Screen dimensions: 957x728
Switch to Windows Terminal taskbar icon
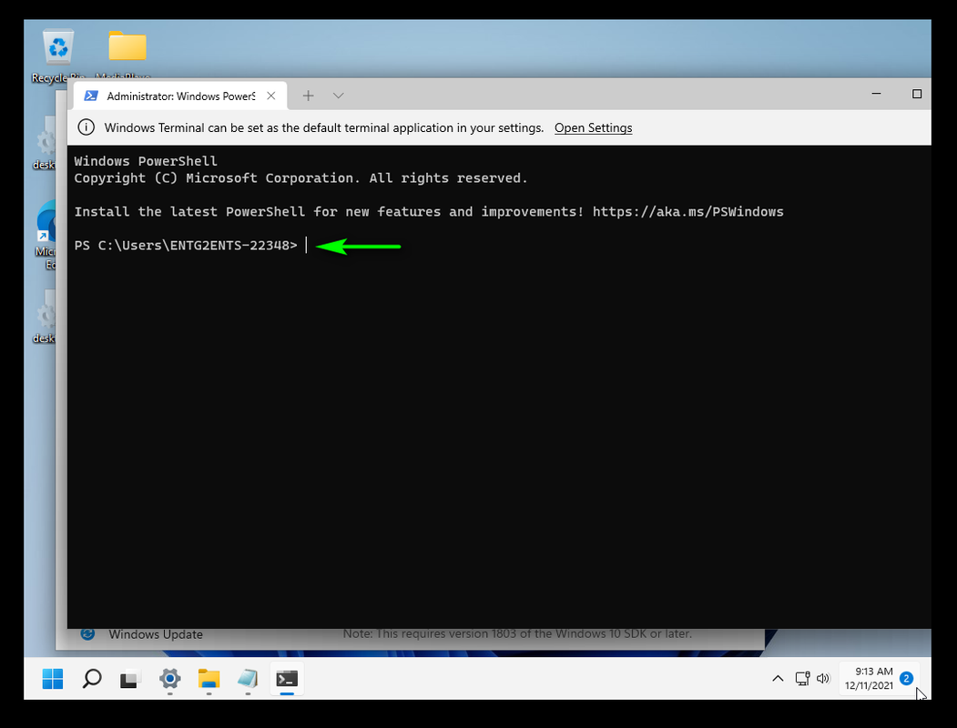[x=287, y=679]
